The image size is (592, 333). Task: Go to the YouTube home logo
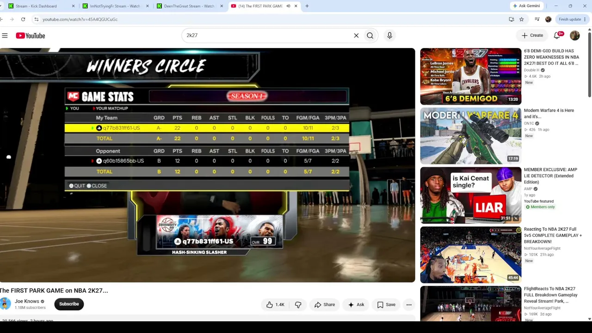pos(31,36)
